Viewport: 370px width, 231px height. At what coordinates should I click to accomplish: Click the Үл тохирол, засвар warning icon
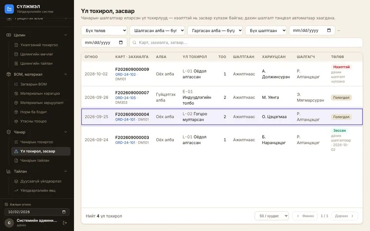tap(16, 151)
